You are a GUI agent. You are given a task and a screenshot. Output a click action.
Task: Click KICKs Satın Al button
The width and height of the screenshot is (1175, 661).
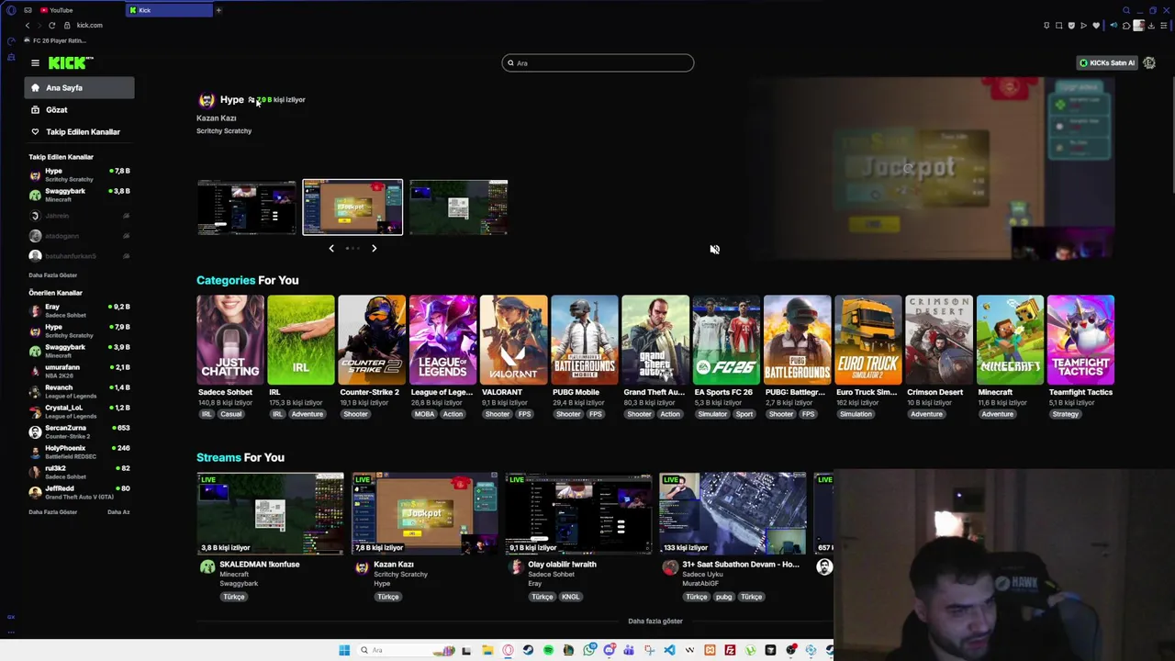coord(1107,63)
